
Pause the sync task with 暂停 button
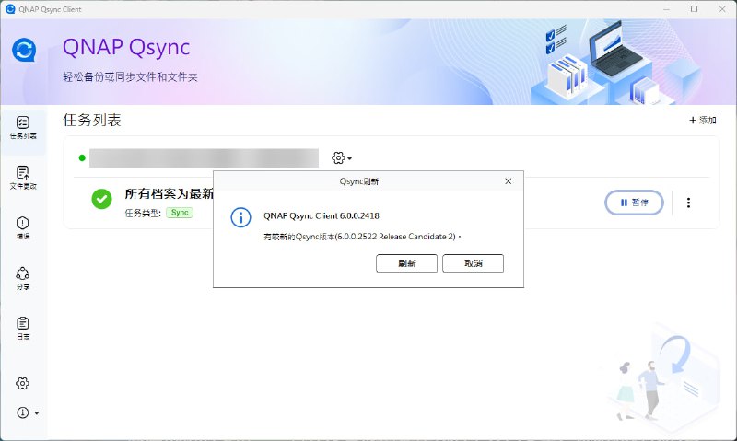tap(634, 203)
